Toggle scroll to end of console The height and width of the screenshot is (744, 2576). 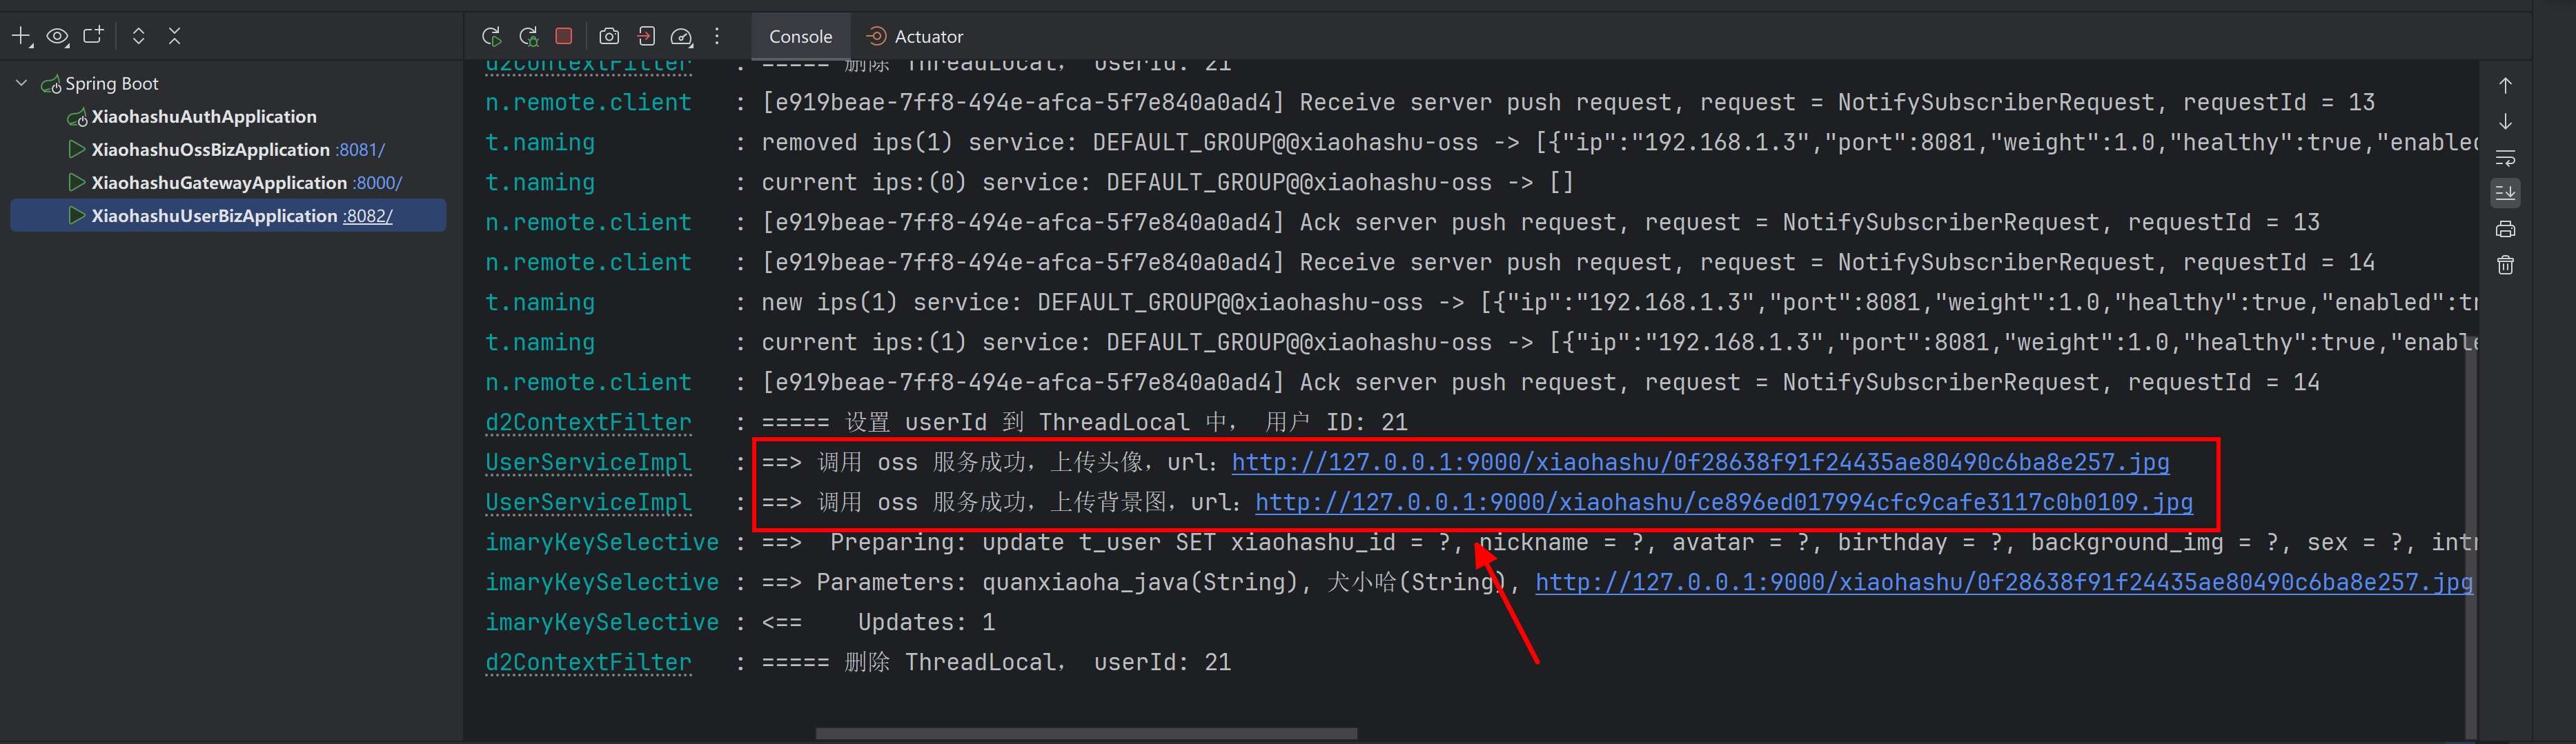click(2505, 193)
